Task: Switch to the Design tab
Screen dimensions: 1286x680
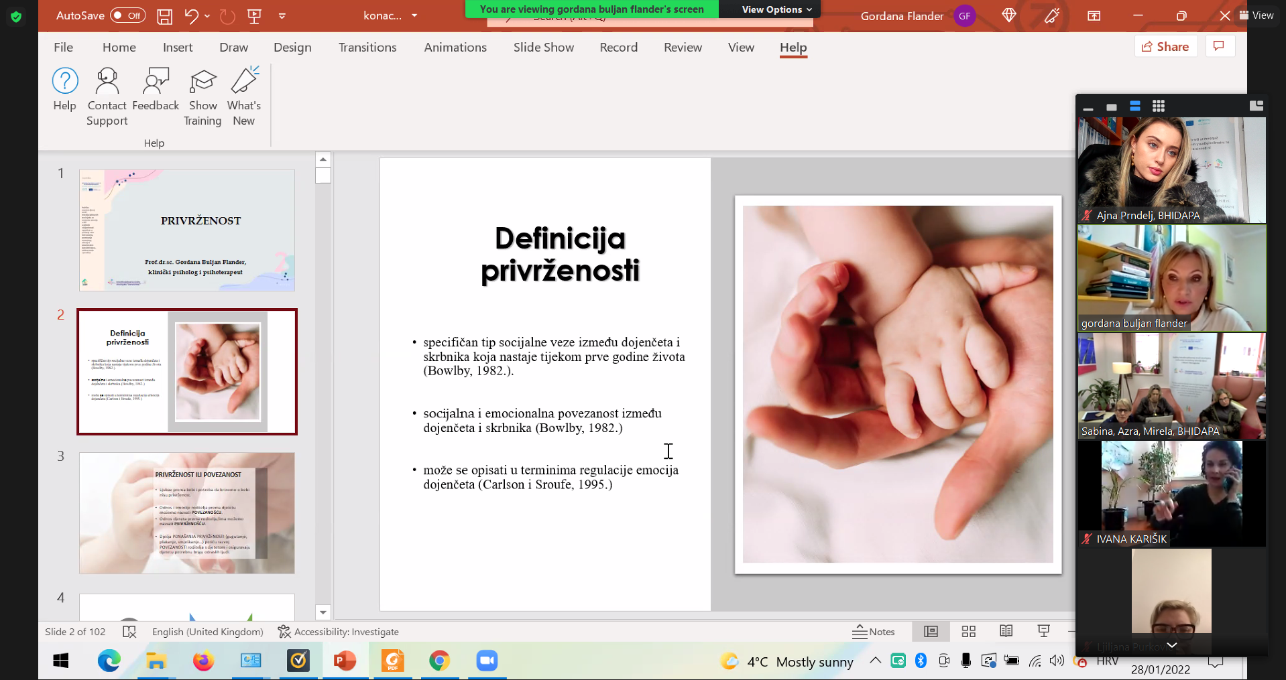Action: click(x=292, y=48)
